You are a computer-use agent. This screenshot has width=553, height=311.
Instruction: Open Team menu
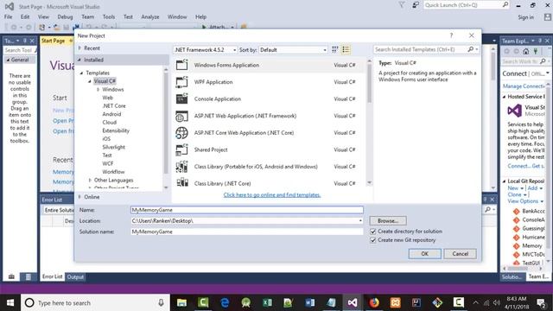(88, 16)
